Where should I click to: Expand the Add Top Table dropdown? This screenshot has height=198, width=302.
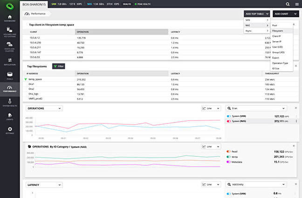(x=257, y=14)
